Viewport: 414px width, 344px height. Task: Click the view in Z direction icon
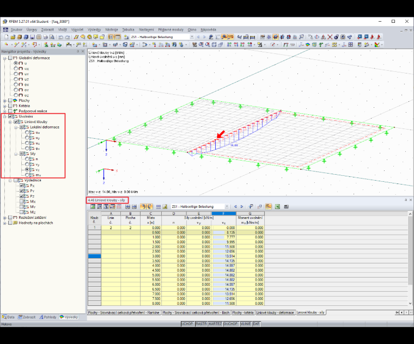click(x=242, y=45)
